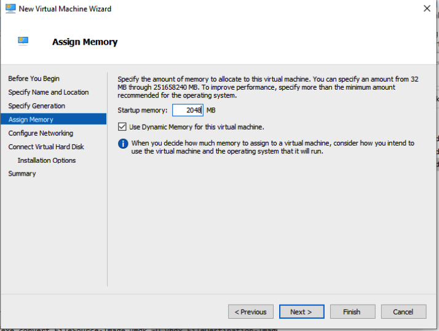Select the Specify Generation step
Image resolution: width=439 pixels, height=331 pixels.
tap(37, 106)
